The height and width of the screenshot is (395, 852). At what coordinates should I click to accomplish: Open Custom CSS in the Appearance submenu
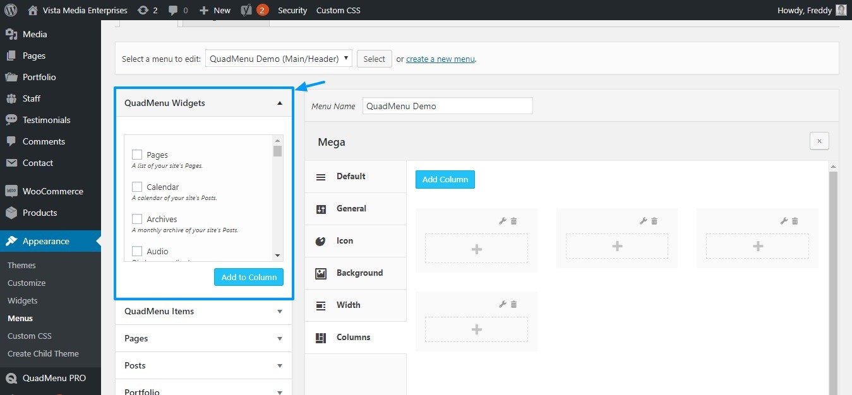tap(30, 336)
